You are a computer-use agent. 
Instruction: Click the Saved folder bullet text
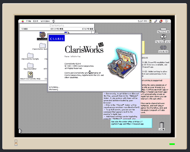pyautogui.click(x=121, y=106)
